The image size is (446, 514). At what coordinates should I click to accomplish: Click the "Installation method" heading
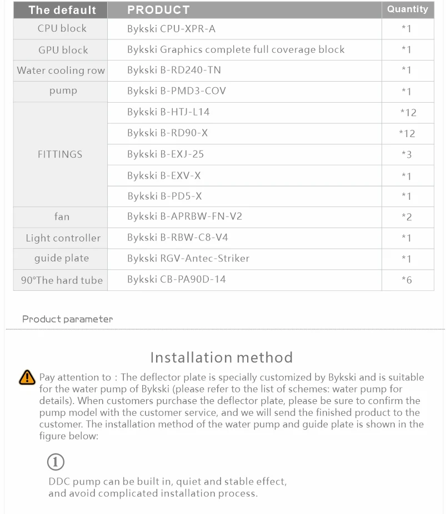pos(221,357)
